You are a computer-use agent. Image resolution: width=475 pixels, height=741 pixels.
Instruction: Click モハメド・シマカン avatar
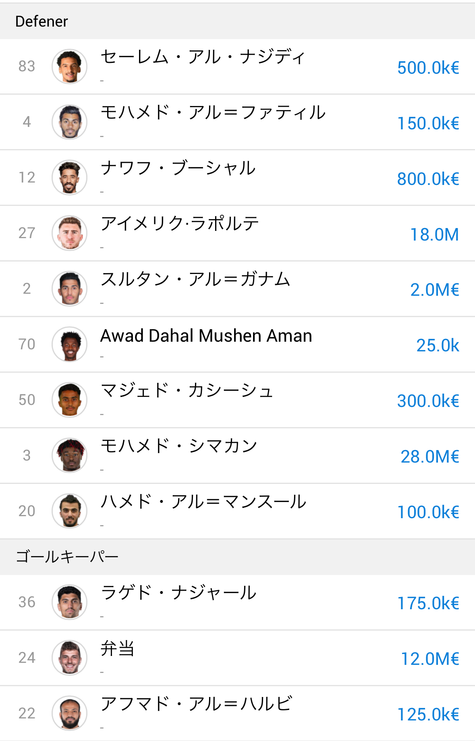pyautogui.click(x=70, y=456)
